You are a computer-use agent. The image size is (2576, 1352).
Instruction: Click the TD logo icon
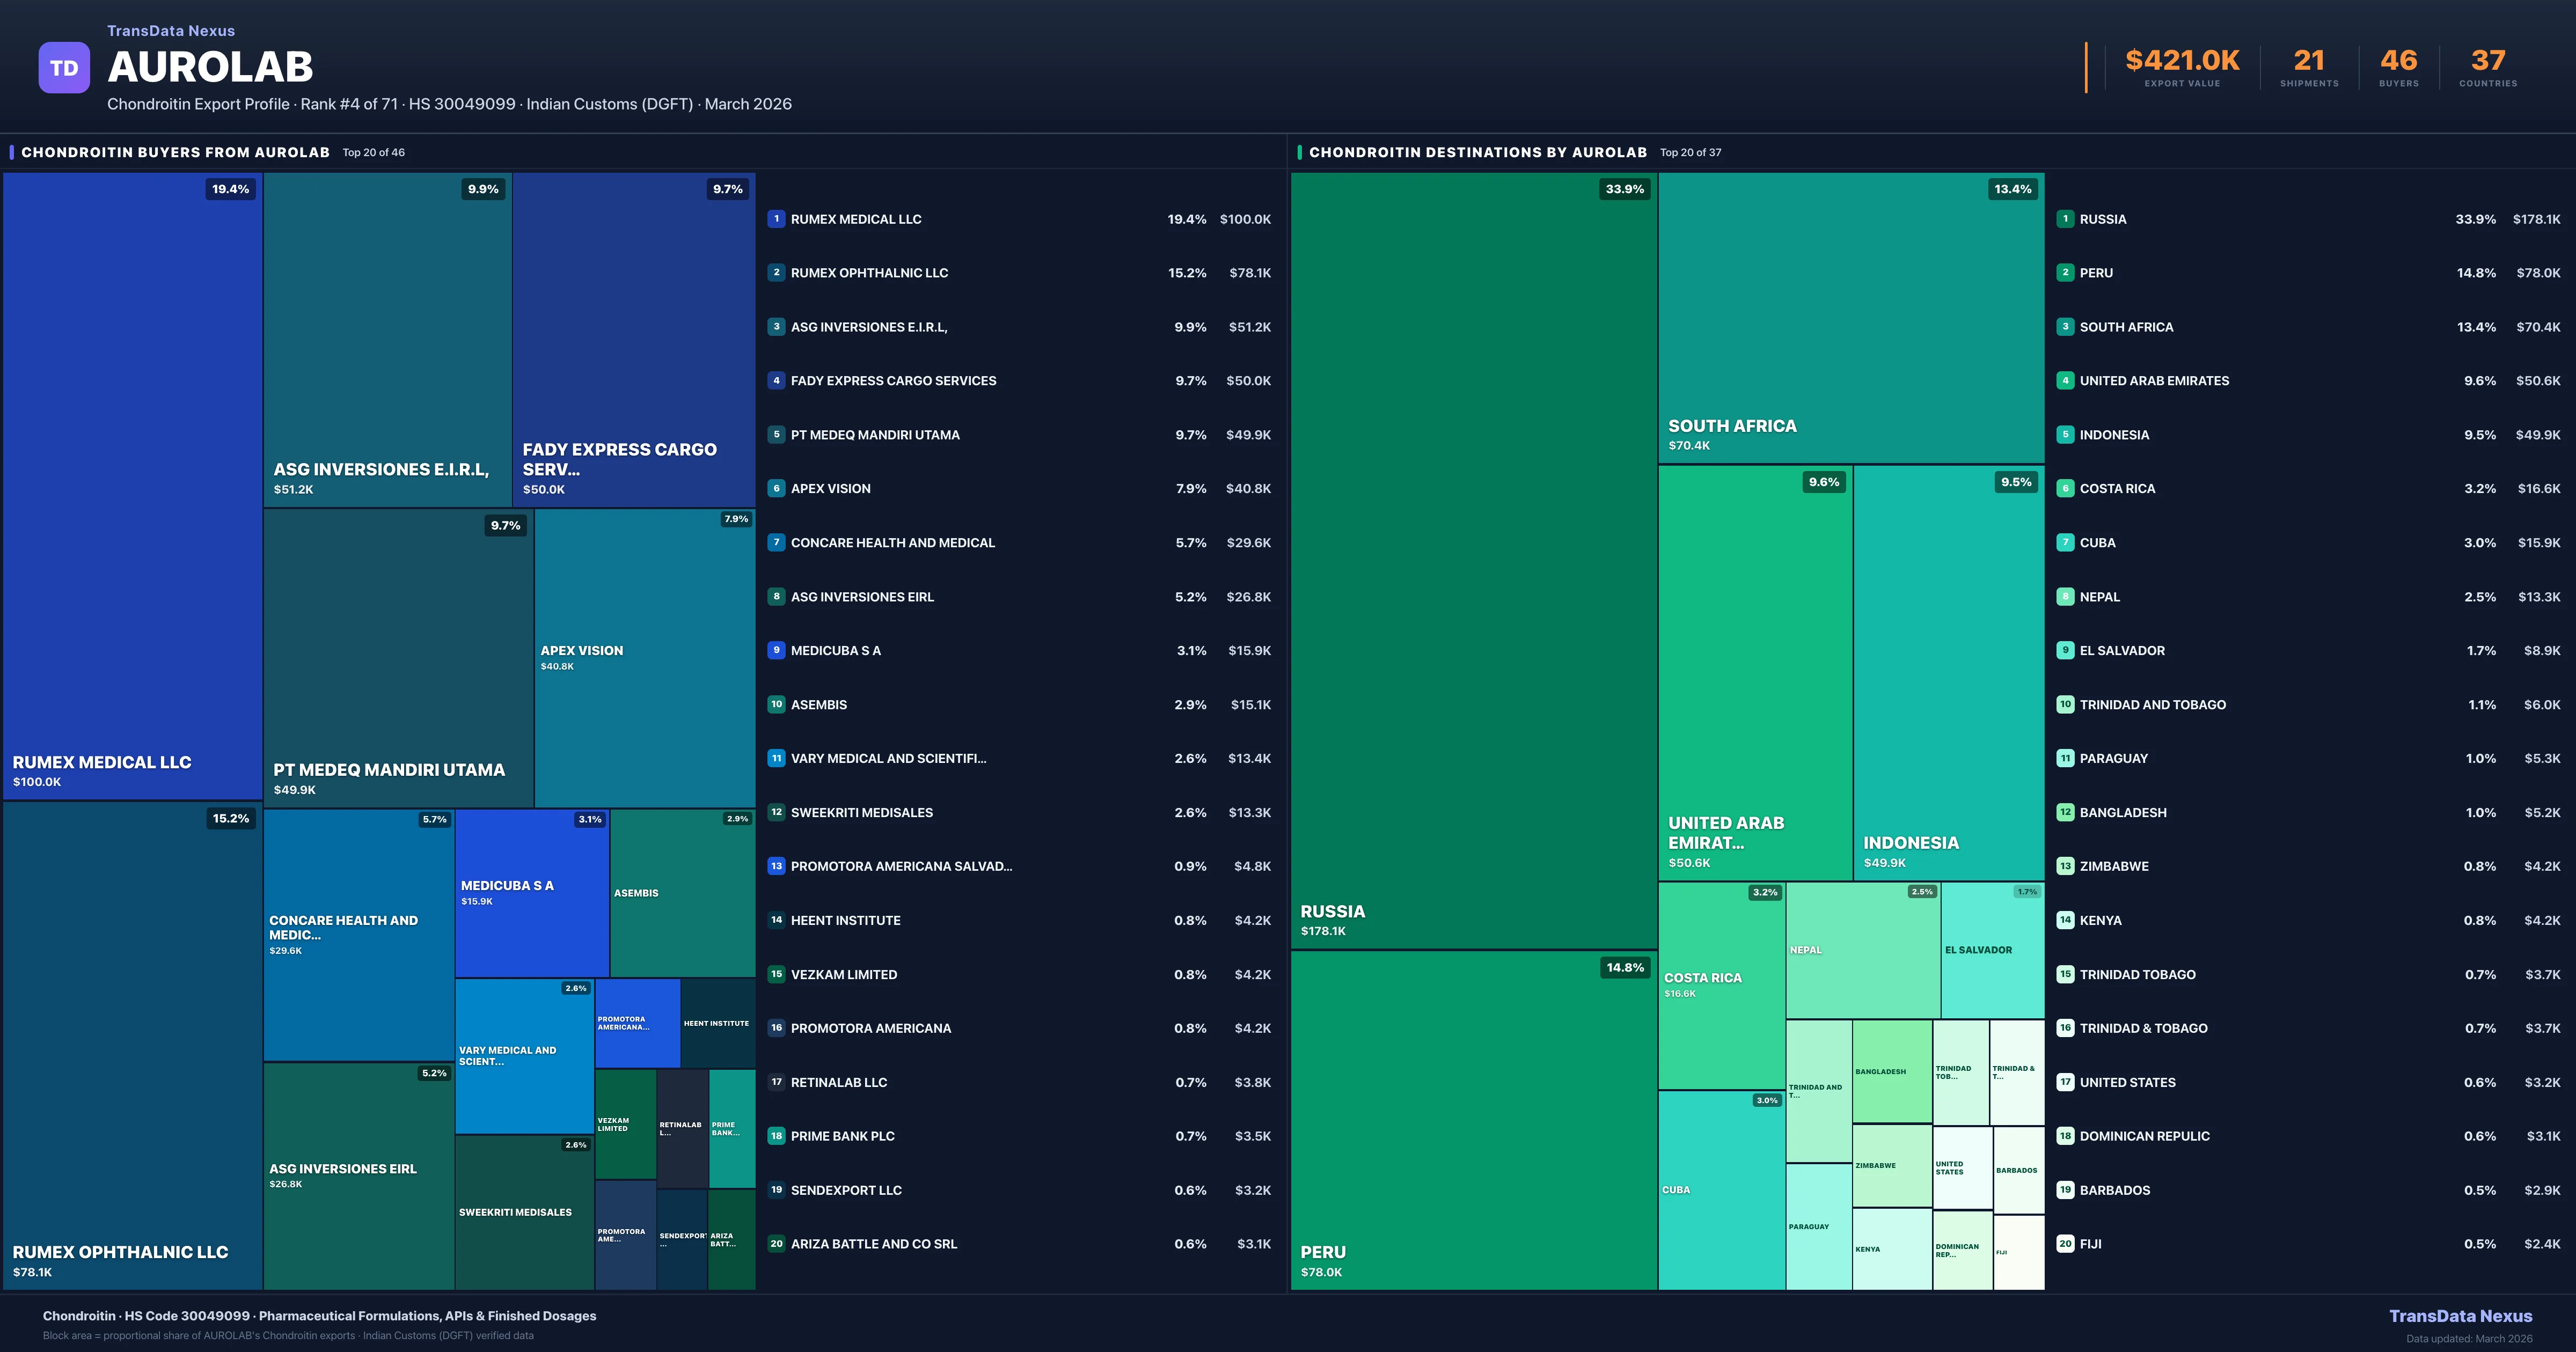point(64,68)
